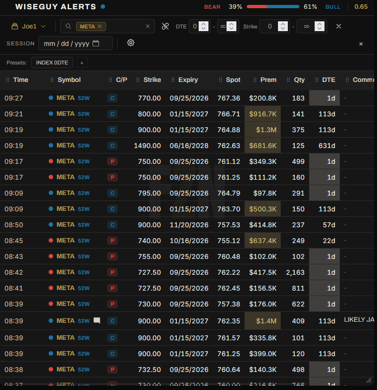Click the put badge in 08:45 row
The height and width of the screenshot is (390, 377).
tap(112, 240)
